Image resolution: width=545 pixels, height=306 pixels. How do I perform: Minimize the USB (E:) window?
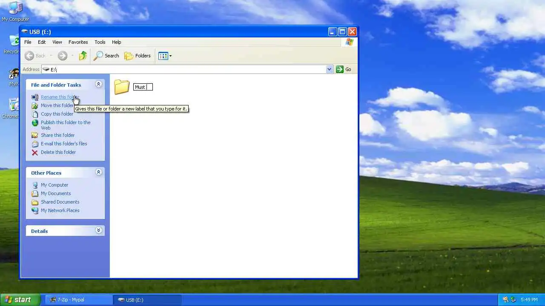coord(333,31)
